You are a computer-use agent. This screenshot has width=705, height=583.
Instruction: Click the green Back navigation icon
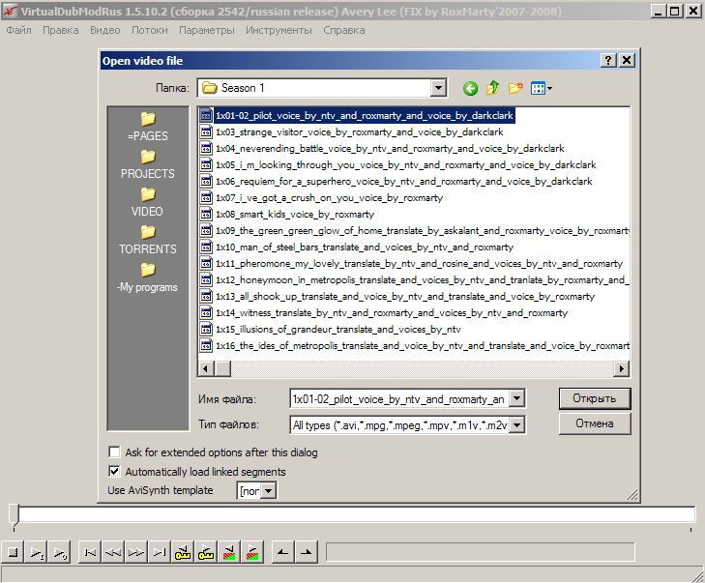pyautogui.click(x=470, y=88)
